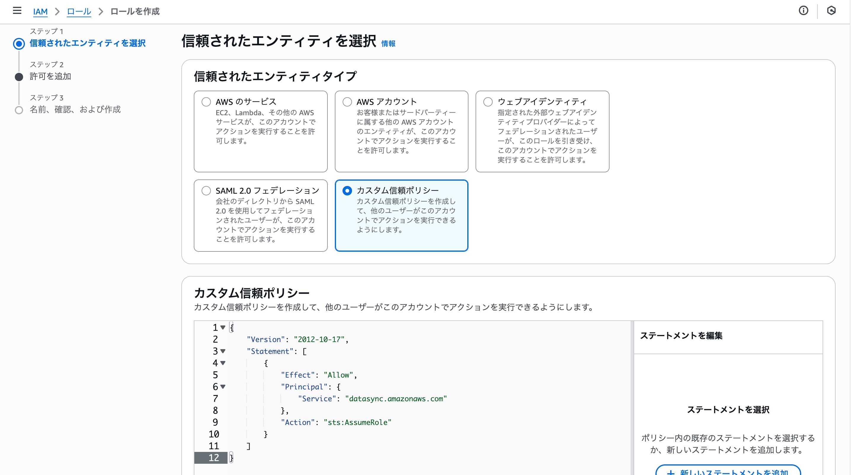
Task: Click the Service line in the policy editor
Action: tap(372, 399)
